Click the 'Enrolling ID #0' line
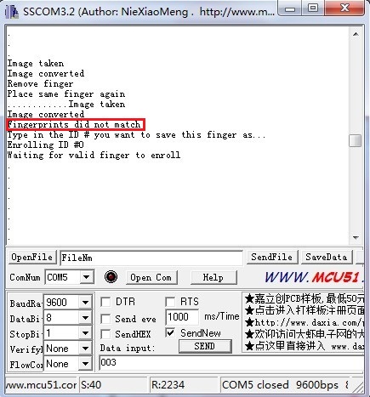 pyautogui.click(x=45, y=145)
